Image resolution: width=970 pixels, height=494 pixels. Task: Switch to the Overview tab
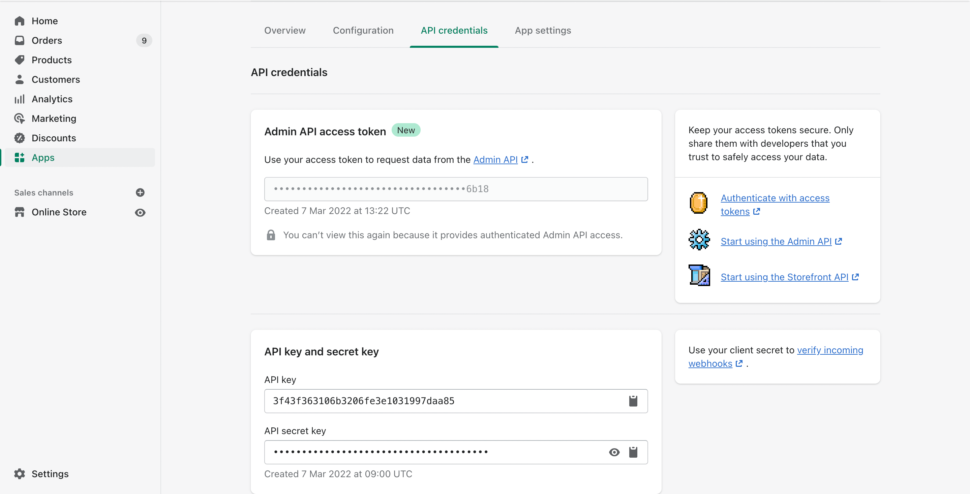[285, 30]
